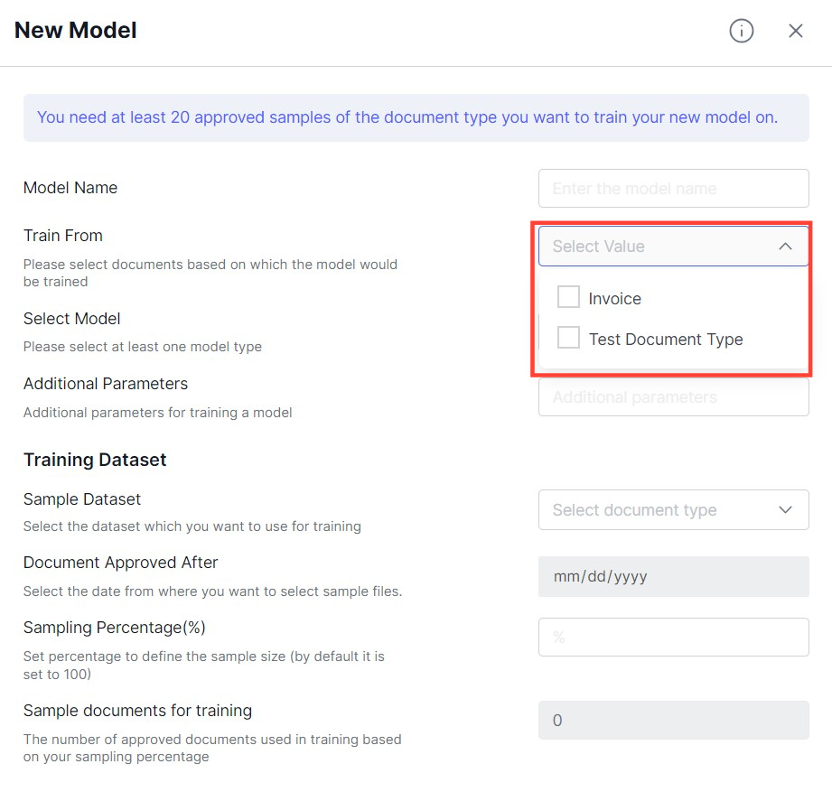Click the Select Model field label
Viewport: 832px width, 801px height.
pos(71,319)
